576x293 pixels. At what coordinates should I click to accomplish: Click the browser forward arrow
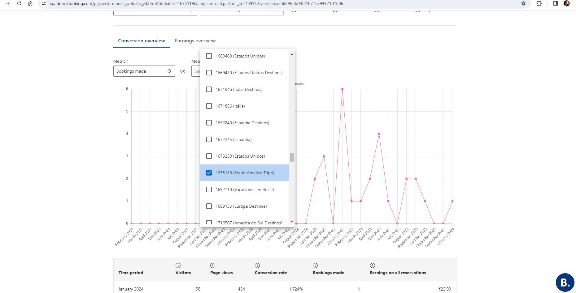(8, 3)
